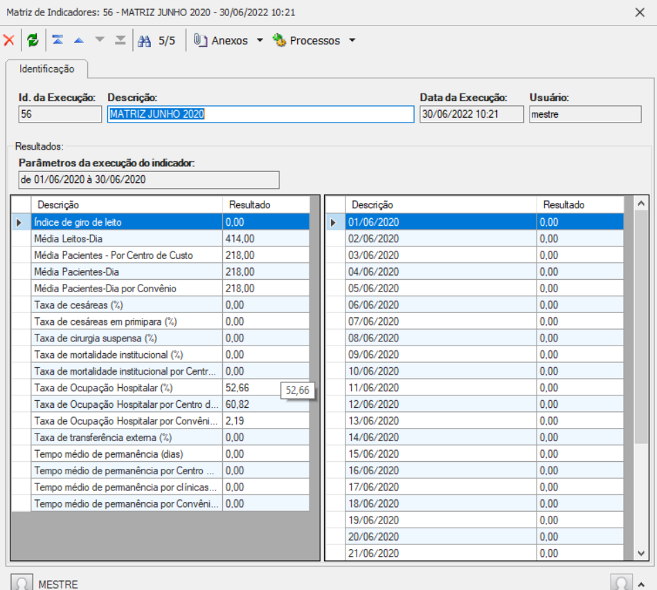Click the red X delete icon in toolbar
The image size is (657, 590).
pos(9,40)
